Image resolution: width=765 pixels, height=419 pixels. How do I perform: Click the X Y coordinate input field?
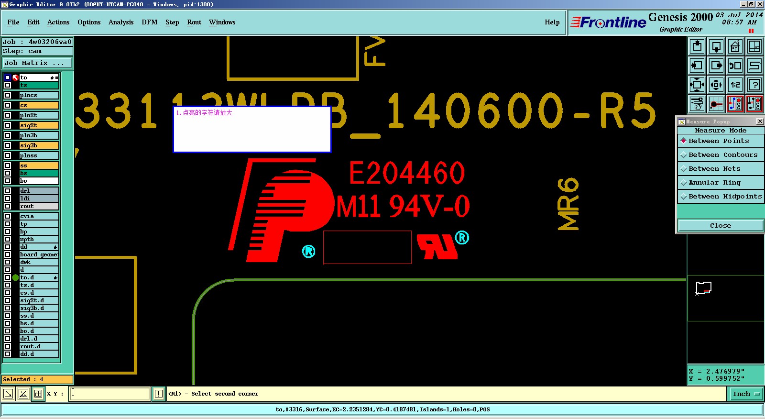click(x=110, y=394)
